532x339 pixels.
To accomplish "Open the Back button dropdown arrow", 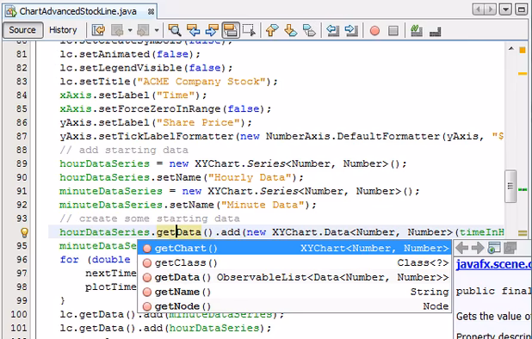I will pos(130,30).
